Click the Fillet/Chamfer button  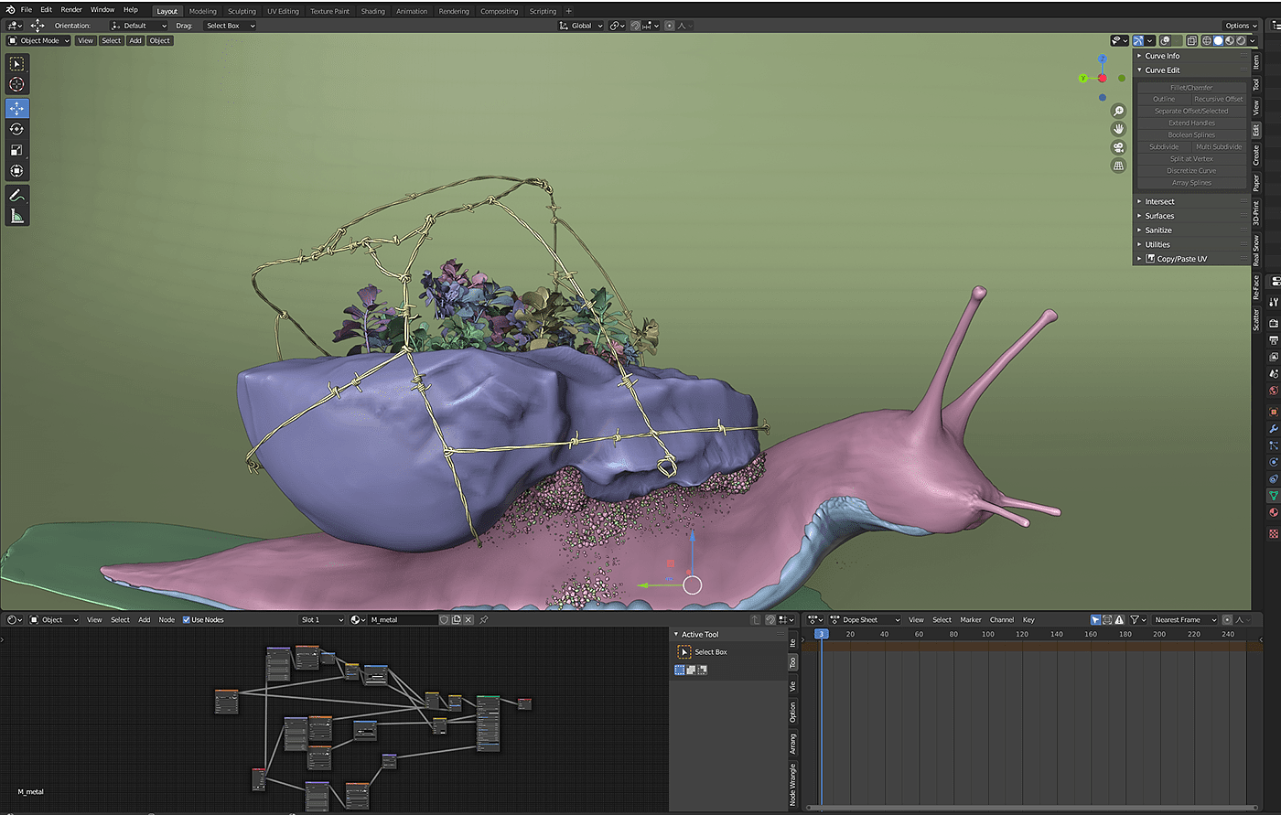(1191, 88)
